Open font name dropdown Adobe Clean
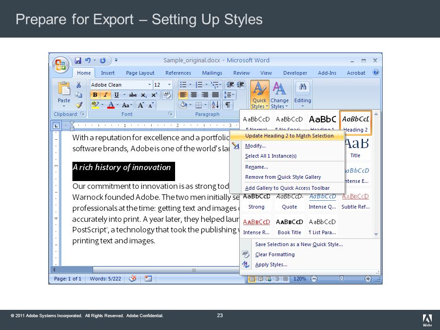This screenshot has height=330, width=440. coord(149,85)
